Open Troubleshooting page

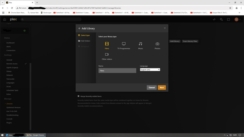click(12, 115)
